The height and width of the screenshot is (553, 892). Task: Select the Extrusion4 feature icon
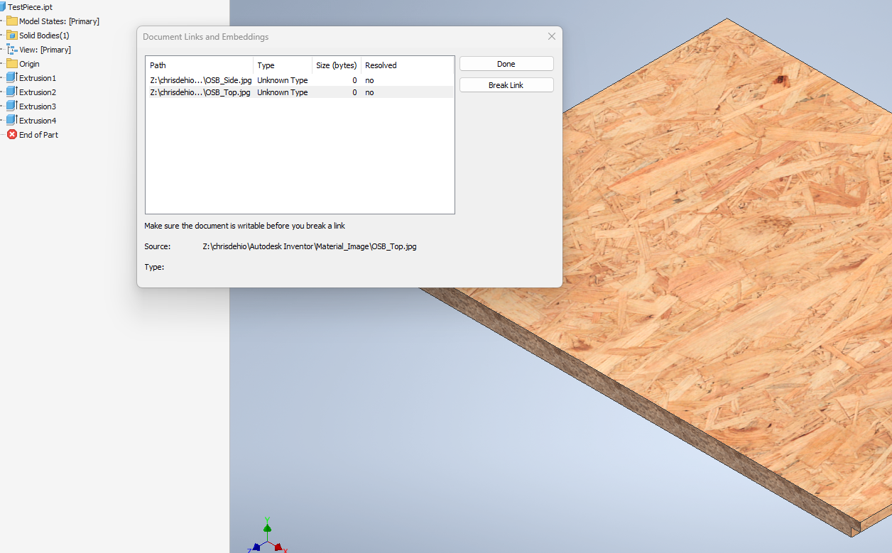pyautogui.click(x=11, y=121)
